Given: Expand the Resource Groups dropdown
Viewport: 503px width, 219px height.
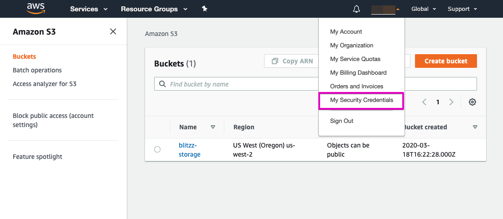Looking at the screenshot, I should (x=154, y=9).
